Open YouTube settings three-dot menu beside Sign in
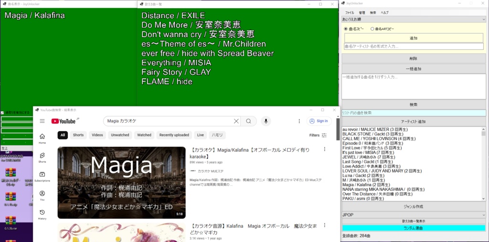Image resolution: width=489 pixels, height=242 pixels. 299,121
